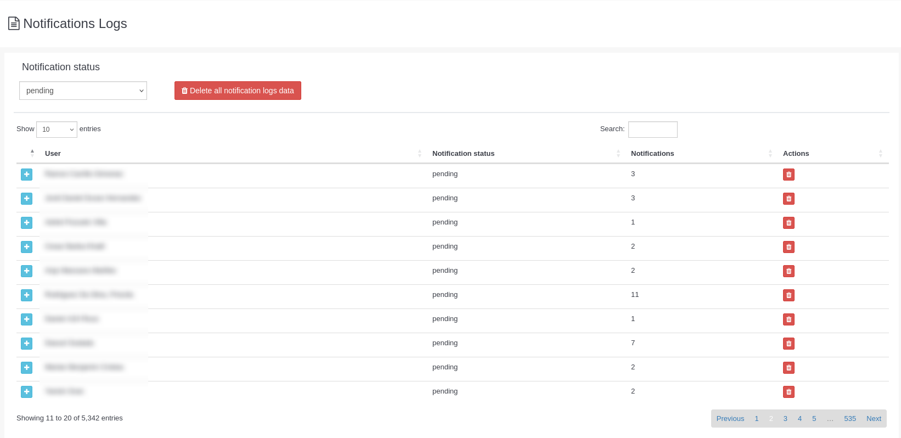Image resolution: width=901 pixels, height=438 pixels.
Task: Expand the row showing 7 notifications
Action: click(26, 344)
